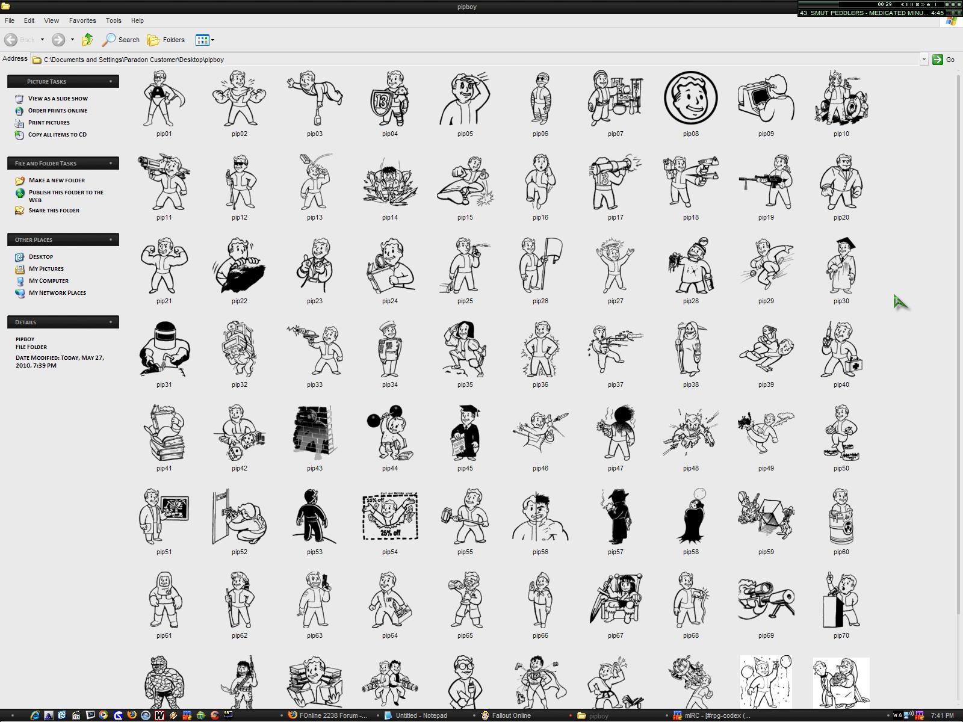Image resolution: width=963 pixels, height=722 pixels.
Task: Select the pip08 Vault Boy face thumbnail
Action: tap(691, 98)
